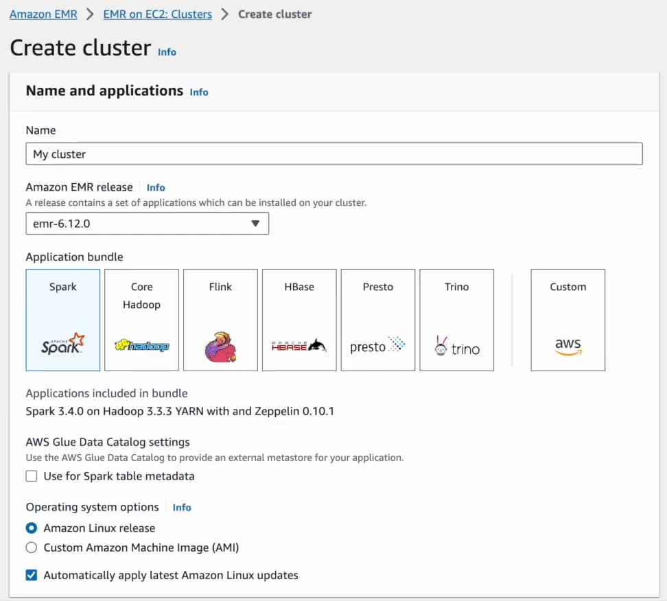Pick the HBase application bundle

click(299, 319)
